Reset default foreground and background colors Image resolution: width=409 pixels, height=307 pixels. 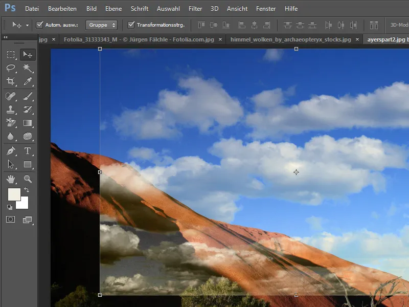click(10, 207)
